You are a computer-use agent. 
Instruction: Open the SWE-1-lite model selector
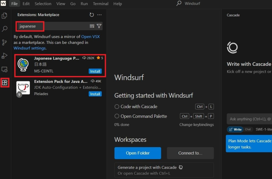(264, 129)
